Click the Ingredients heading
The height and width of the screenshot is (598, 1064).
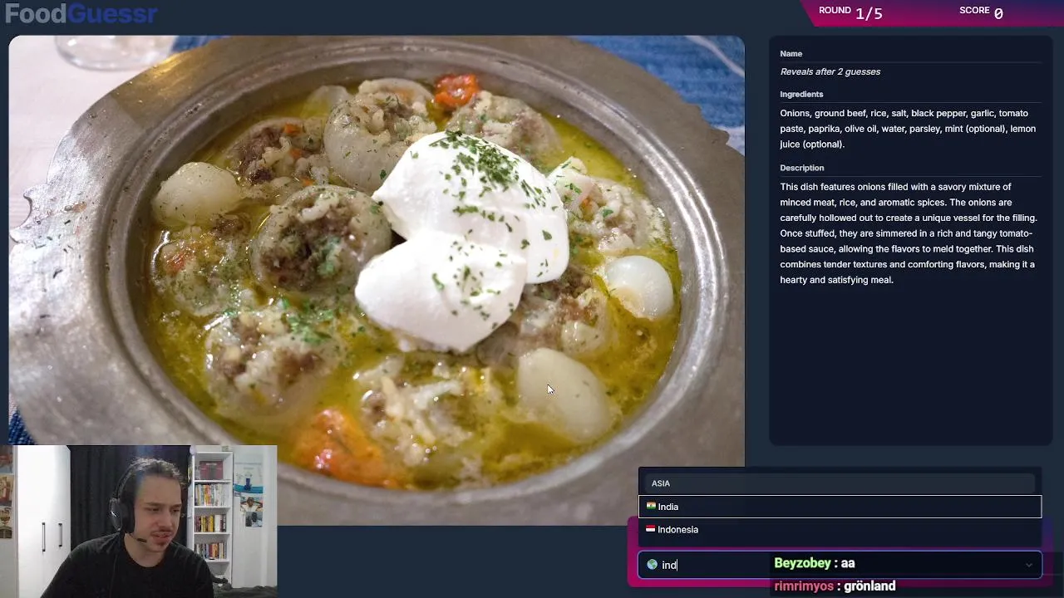click(x=801, y=95)
